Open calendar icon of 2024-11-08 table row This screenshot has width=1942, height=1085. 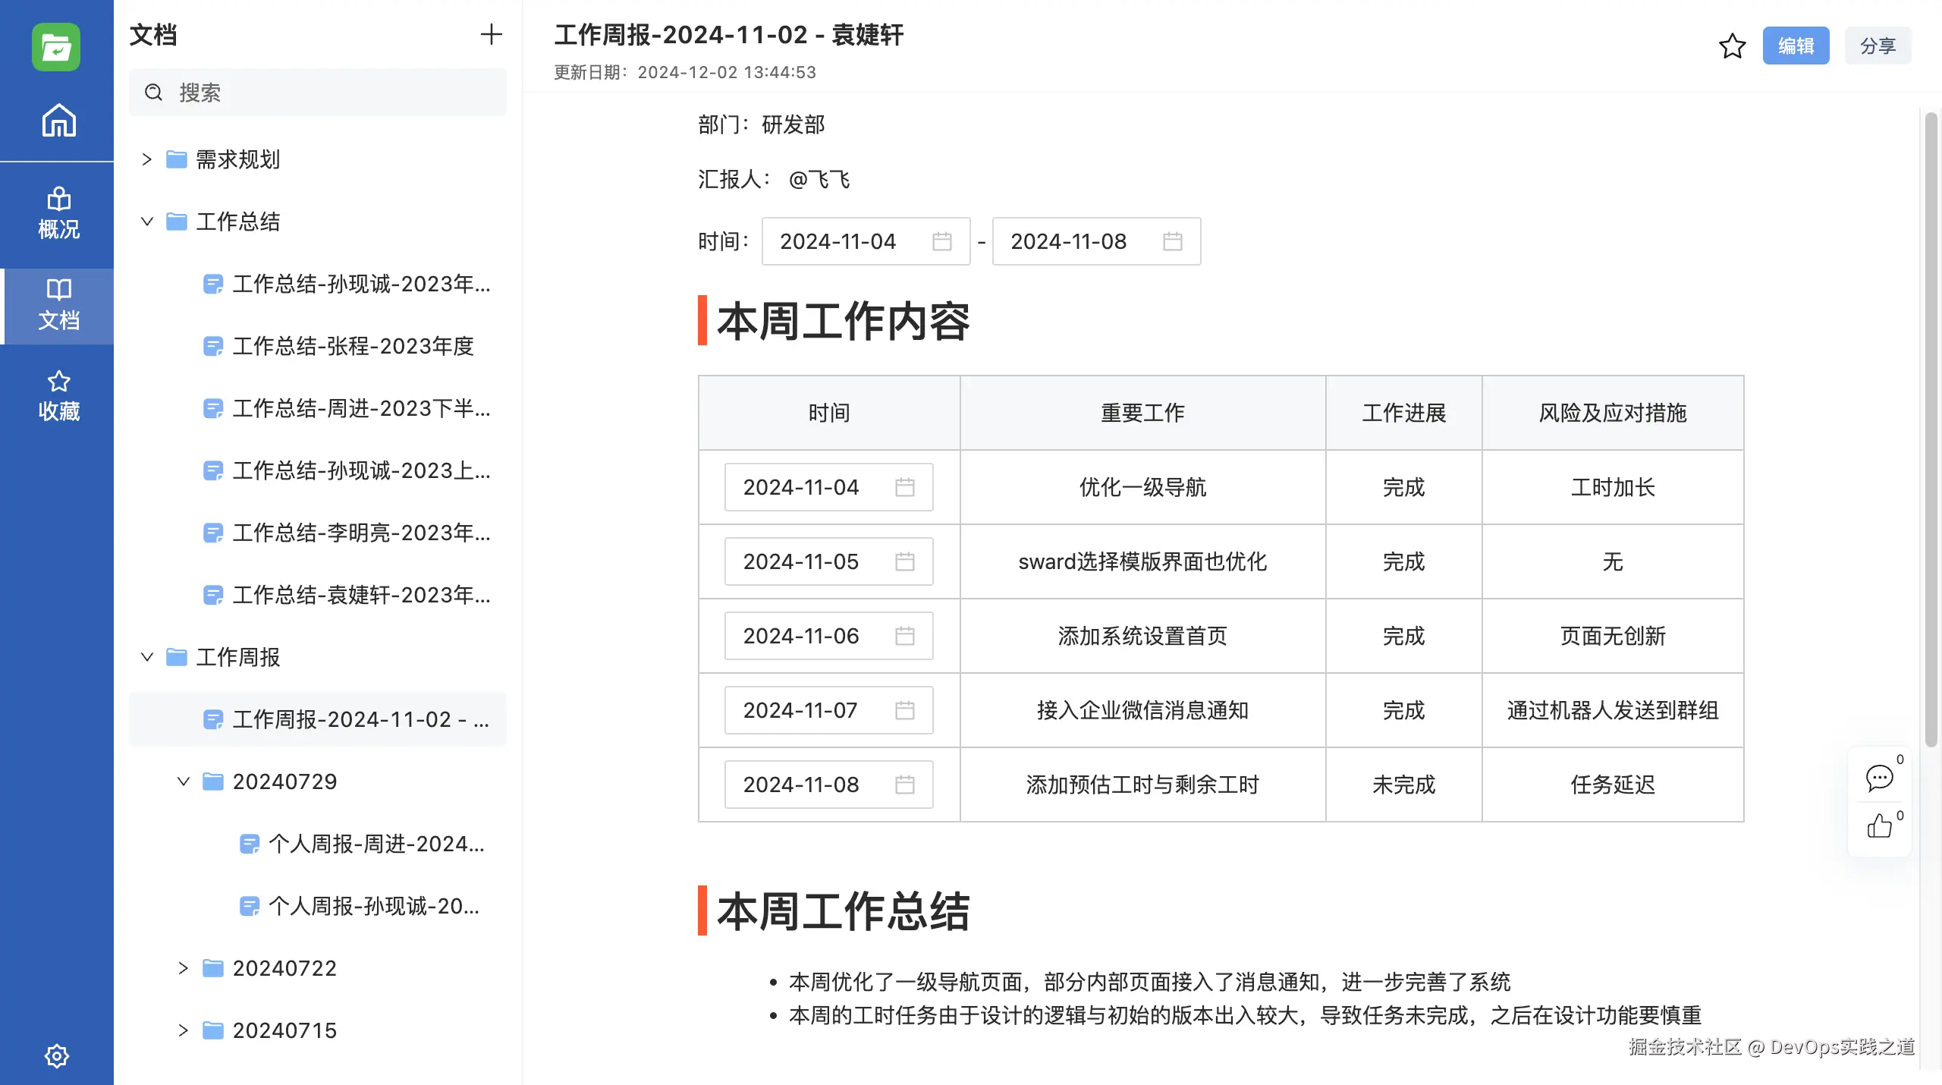click(x=904, y=785)
